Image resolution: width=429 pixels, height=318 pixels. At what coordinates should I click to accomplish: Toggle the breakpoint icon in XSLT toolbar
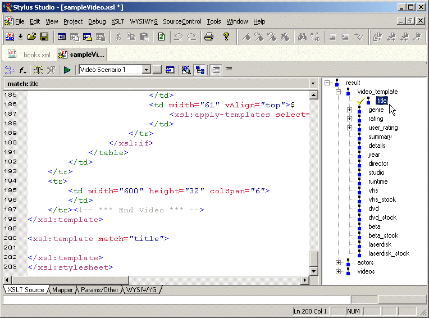click(38, 70)
